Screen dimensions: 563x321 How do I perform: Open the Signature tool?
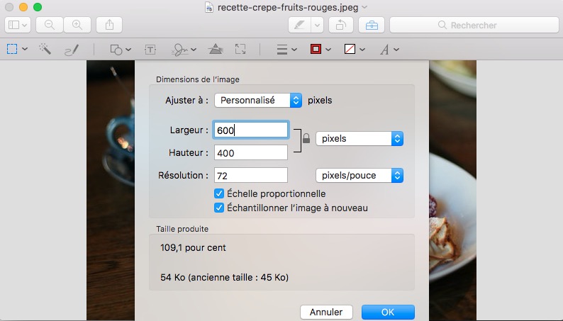coord(182,49)
